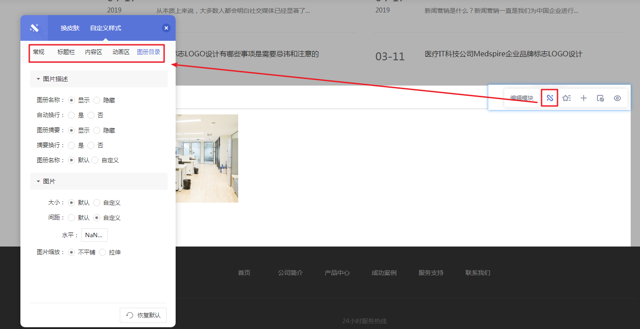Viewport: 640px width, 329px height.
Task: Go to 成功案例 in footer navigation
Action: point(384,273)
